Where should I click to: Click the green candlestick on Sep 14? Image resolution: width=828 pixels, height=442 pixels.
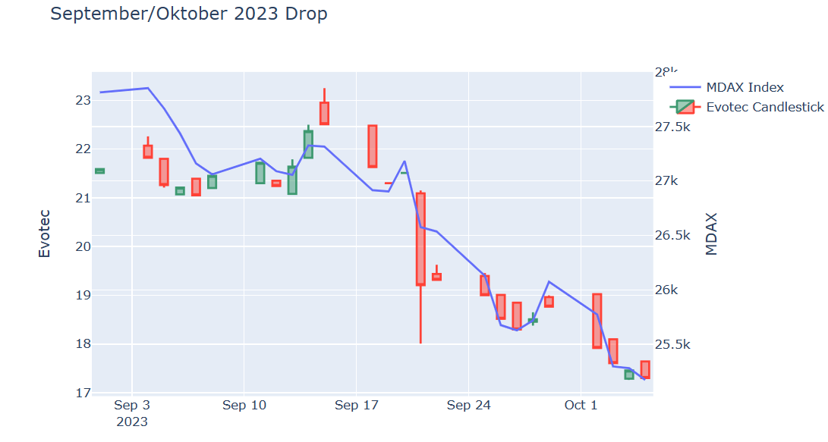pos(308,144)
